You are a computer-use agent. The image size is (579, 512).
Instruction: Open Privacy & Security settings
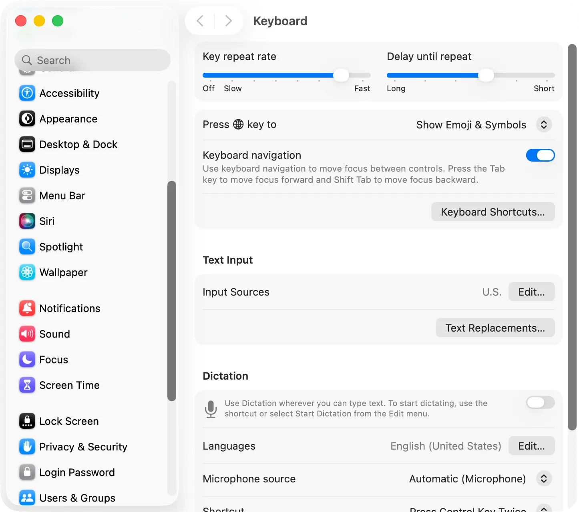pyautogui.click(x=83, y=447)
